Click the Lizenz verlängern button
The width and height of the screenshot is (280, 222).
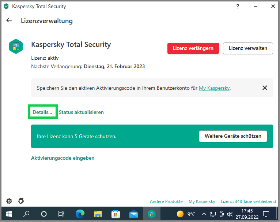point(193,48)
